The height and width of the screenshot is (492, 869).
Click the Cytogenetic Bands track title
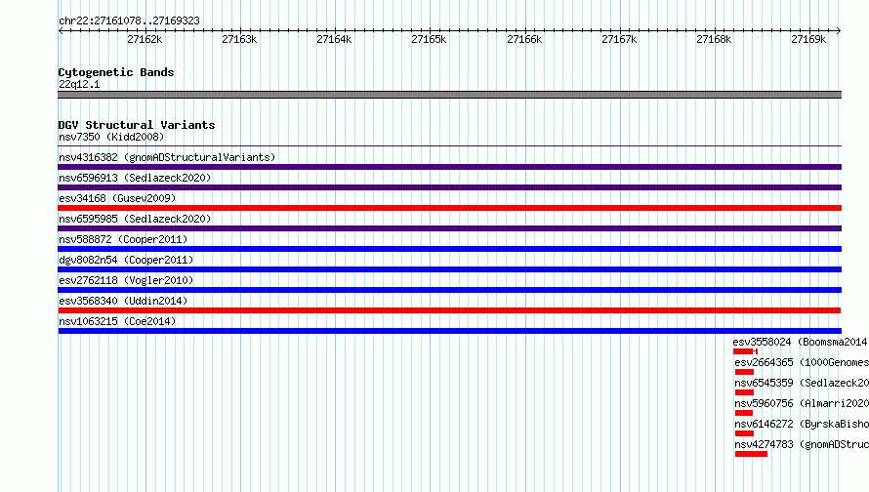click(x=116, y=72)
